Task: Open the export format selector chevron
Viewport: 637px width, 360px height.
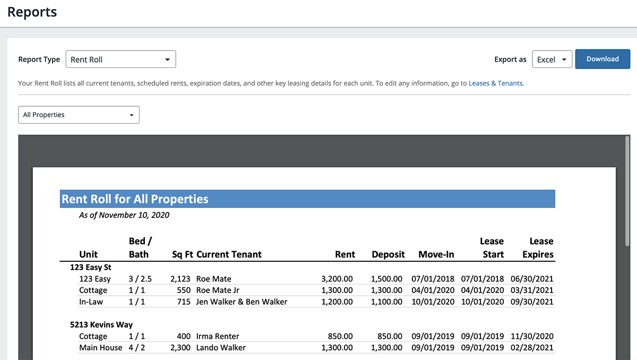Action: 564,59
